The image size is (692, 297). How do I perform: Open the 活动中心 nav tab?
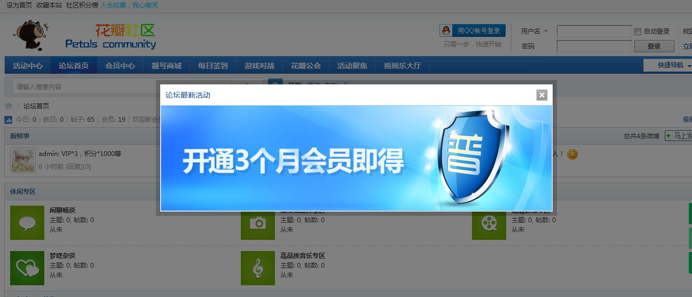(28, 66)
